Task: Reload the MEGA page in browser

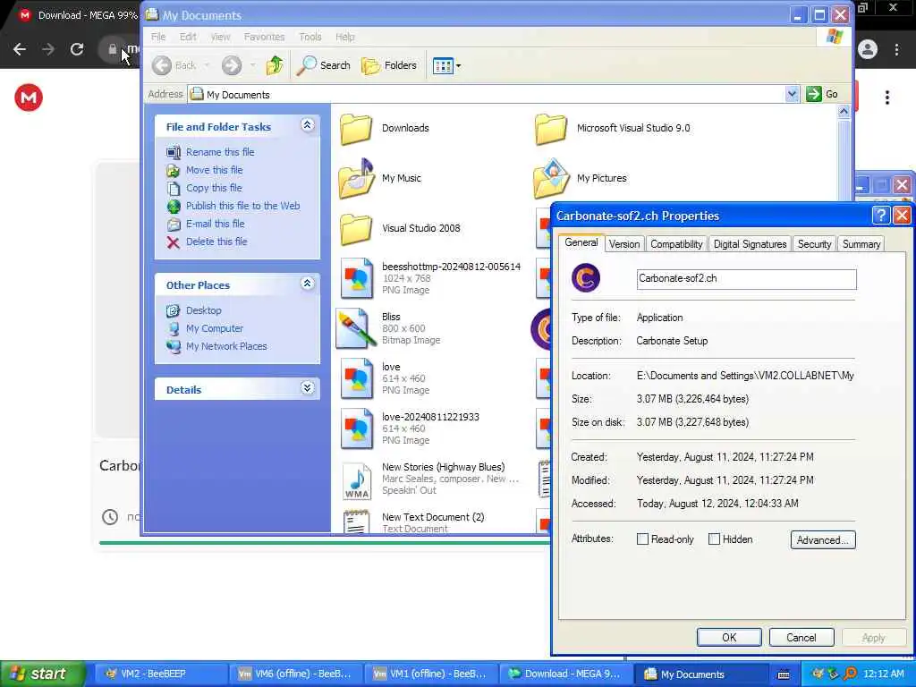Action: click(77, 49)
